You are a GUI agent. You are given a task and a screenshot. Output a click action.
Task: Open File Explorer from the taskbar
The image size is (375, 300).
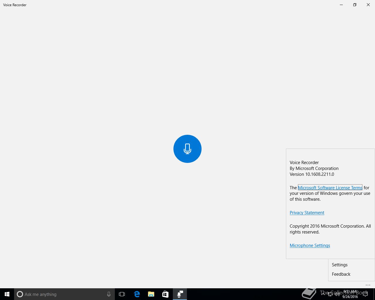pos(151,294)
